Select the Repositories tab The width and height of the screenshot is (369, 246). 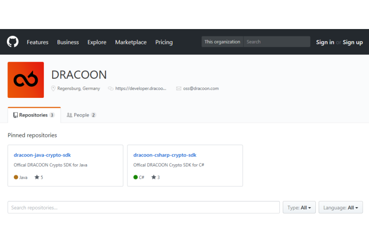[x=33, y=115]
